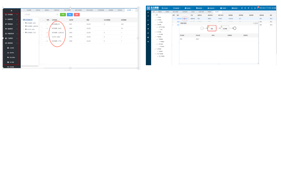Viewport: 281px width, 173px height.
Task: Click the hamburger icon atop the dark sidebar
Action: (x=12, y=10)
